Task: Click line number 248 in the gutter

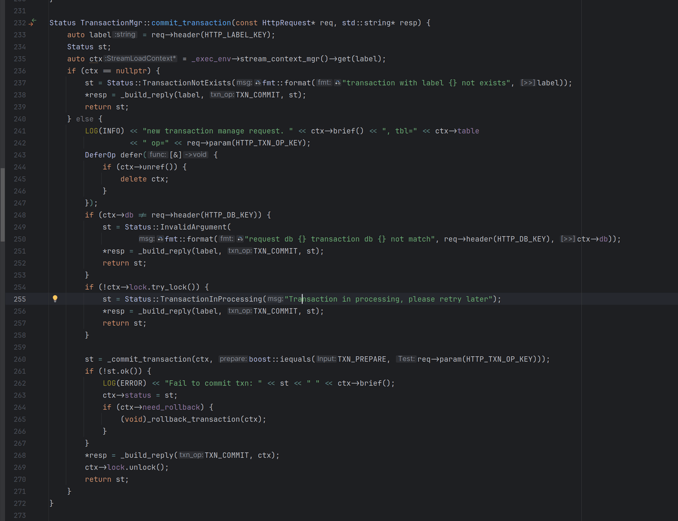Action: [x=20, y=215]
